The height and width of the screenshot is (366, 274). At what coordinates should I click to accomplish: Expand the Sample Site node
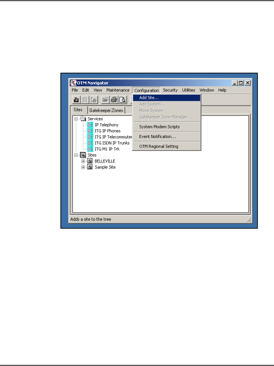click(83, 167)
